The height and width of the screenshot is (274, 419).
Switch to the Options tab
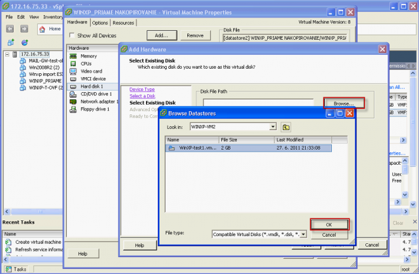(x=100, y=23)
